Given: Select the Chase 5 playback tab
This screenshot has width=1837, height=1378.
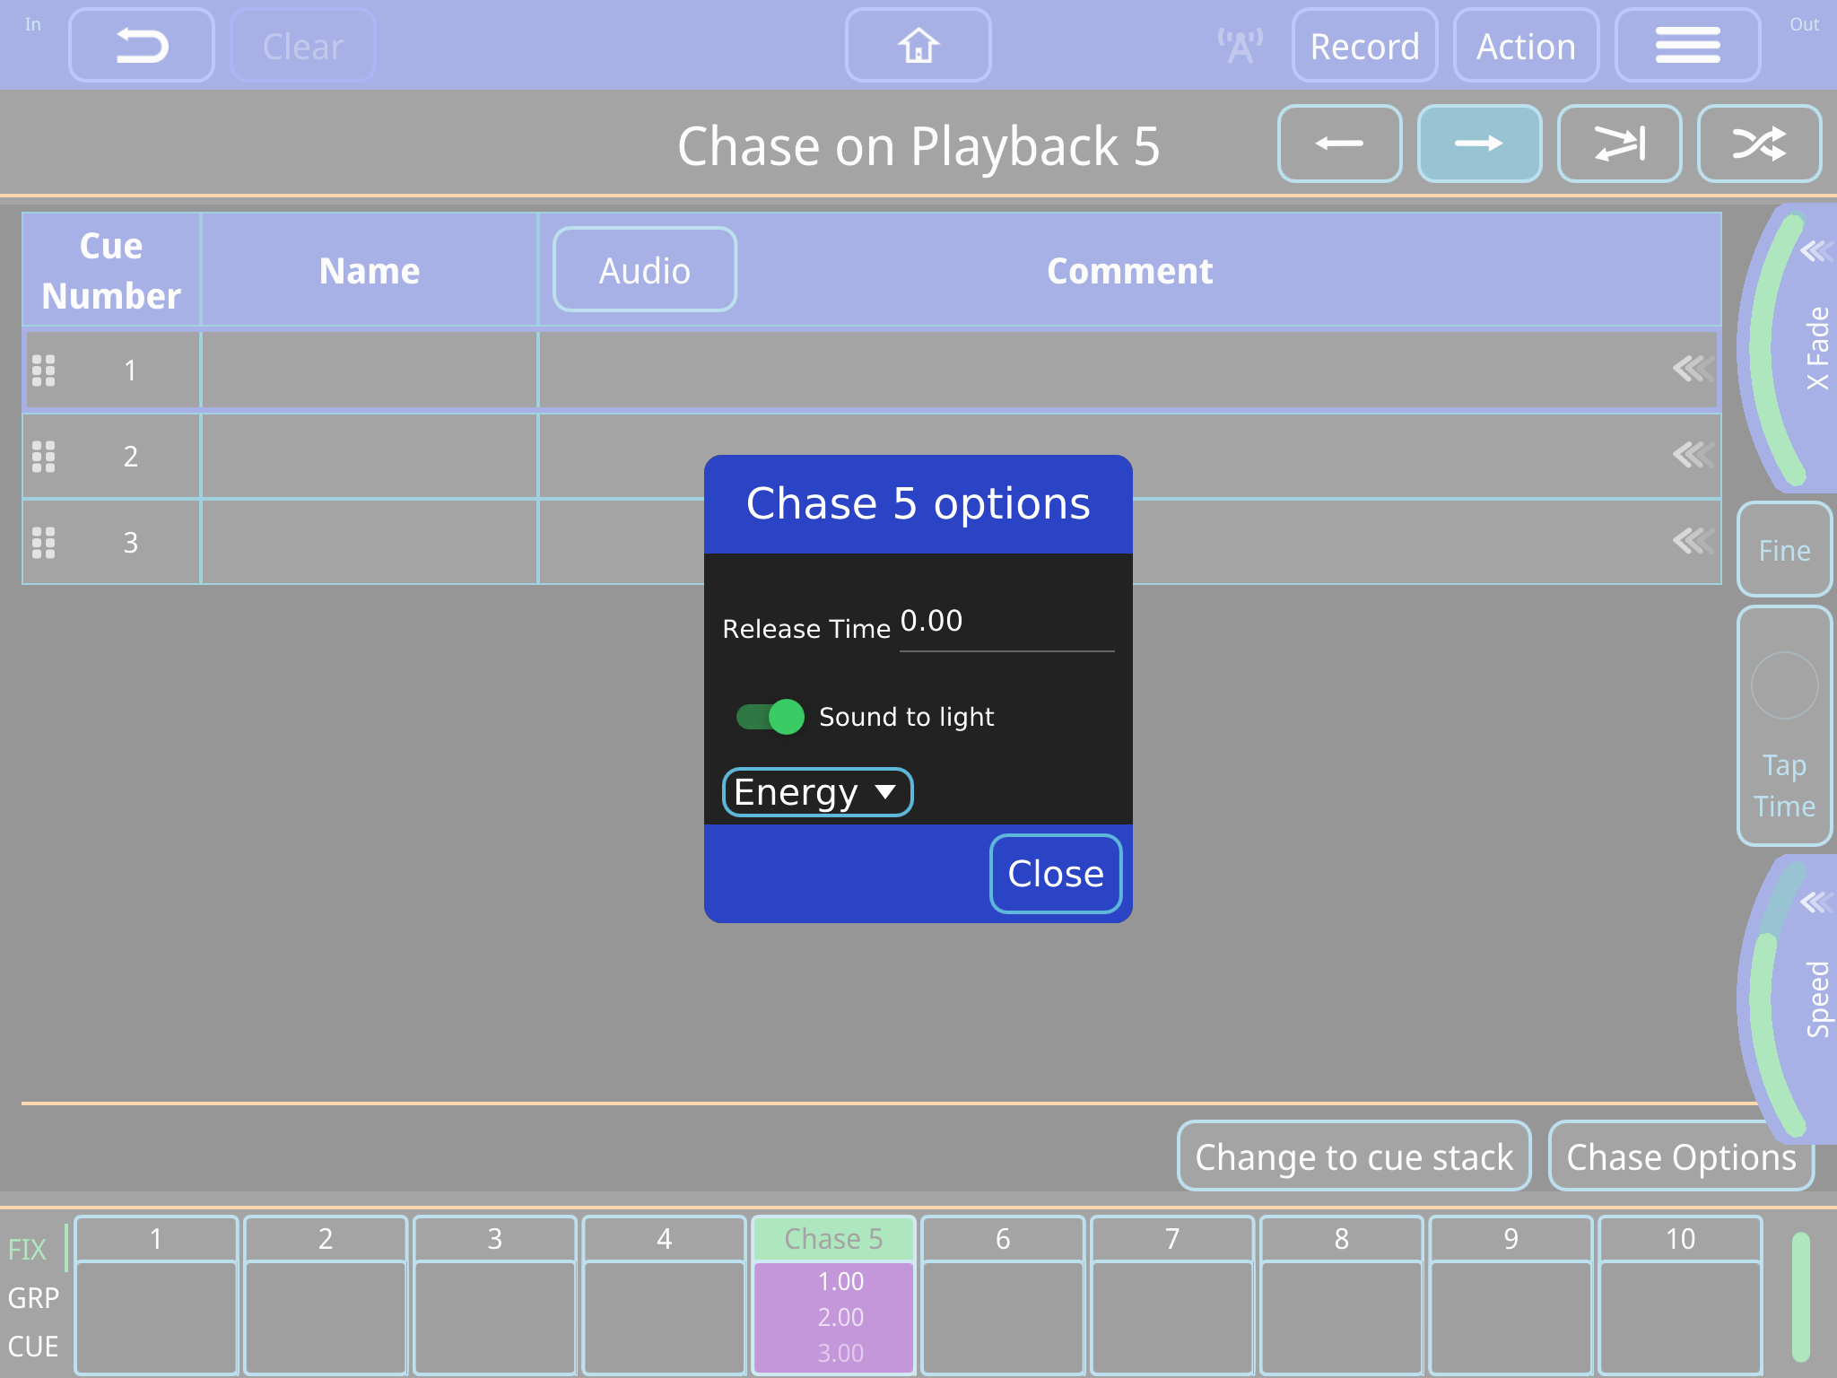Looking at the screenshot, I should click(x=833, y=1238).
